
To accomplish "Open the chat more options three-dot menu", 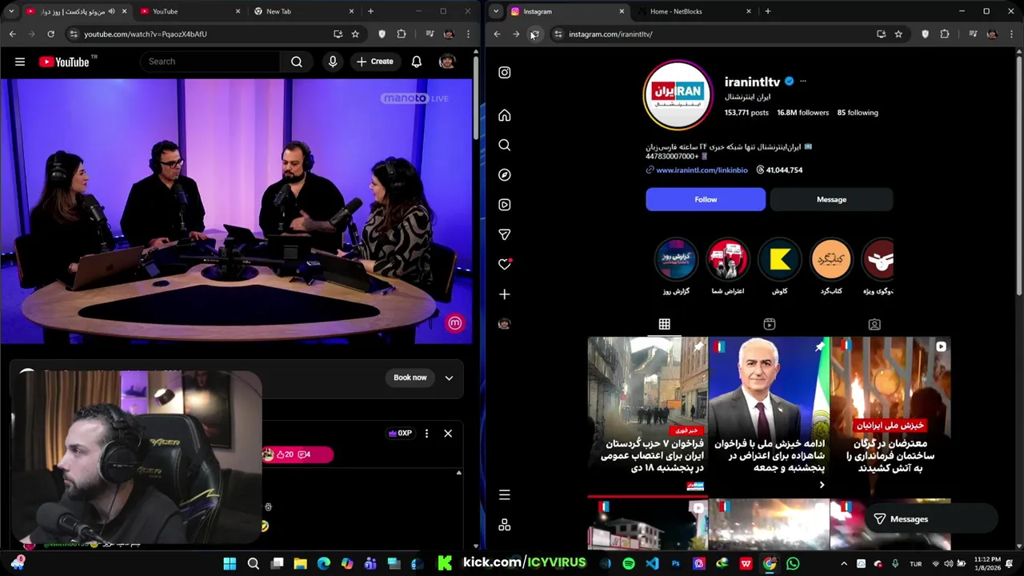I will click(x=426, y=434).
